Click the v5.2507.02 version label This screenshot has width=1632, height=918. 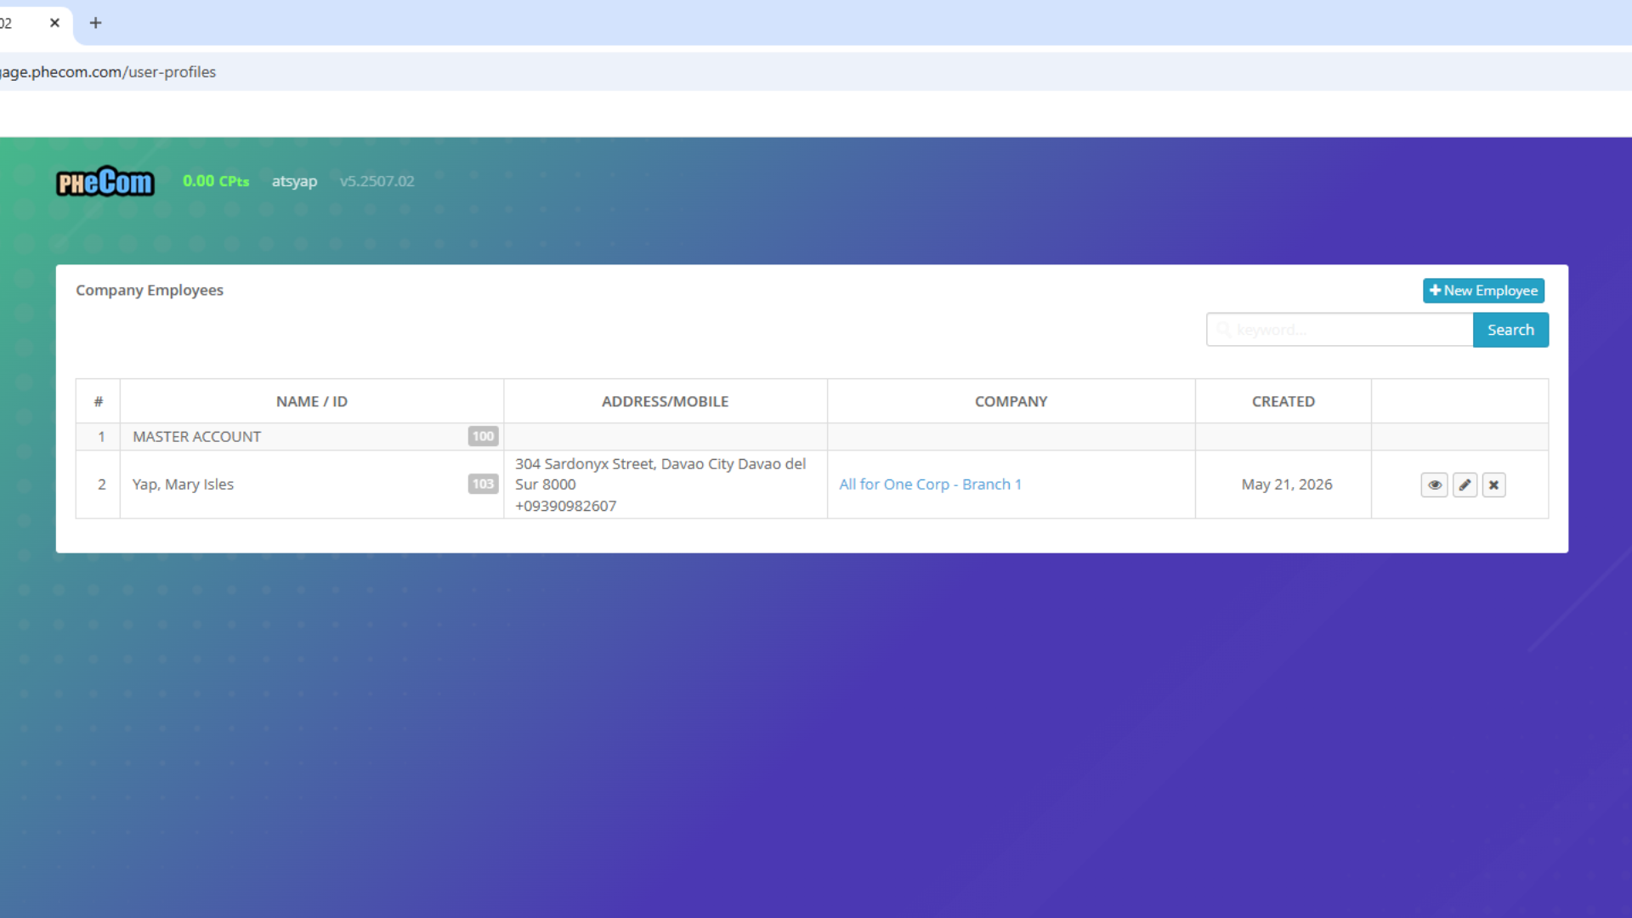(377, 181)
